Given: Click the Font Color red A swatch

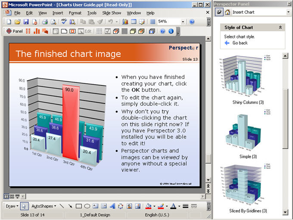Looking at the screenshot, I should [174, 206].
